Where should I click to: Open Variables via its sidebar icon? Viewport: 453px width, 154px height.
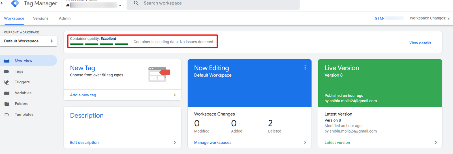click(7, 93)
